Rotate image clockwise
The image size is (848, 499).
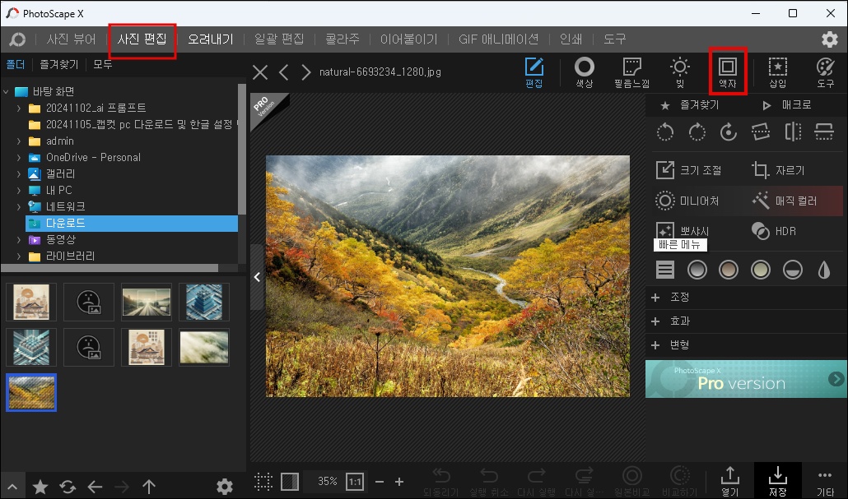click(x=697, y=132)
